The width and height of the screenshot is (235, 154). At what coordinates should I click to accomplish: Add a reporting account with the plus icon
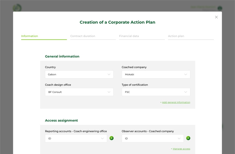pyautogui.click(x=112, y=138)
